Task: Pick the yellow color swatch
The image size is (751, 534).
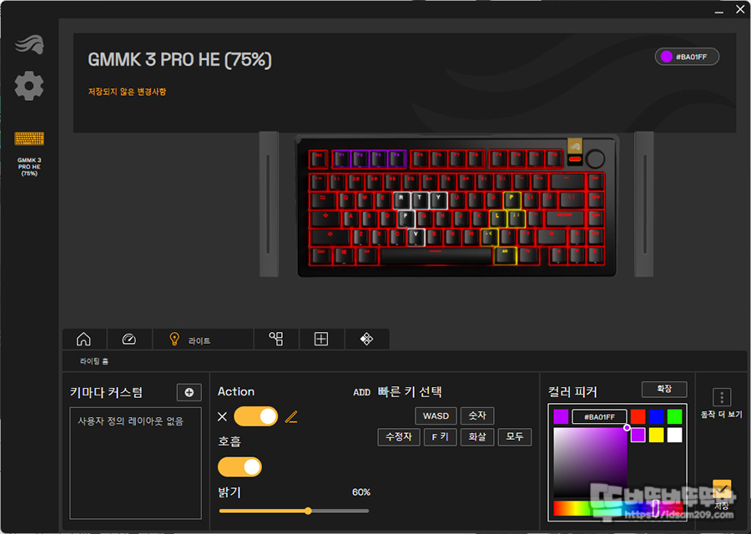Action: coord(656,435)
